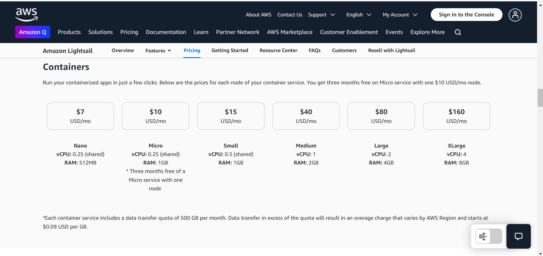Click the Nano plan label
543x256 pixels.
tap(80, 146)
